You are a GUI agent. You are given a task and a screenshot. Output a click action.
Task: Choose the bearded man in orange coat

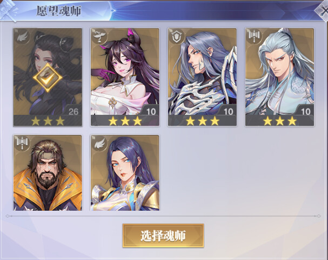tap(48, 173)
